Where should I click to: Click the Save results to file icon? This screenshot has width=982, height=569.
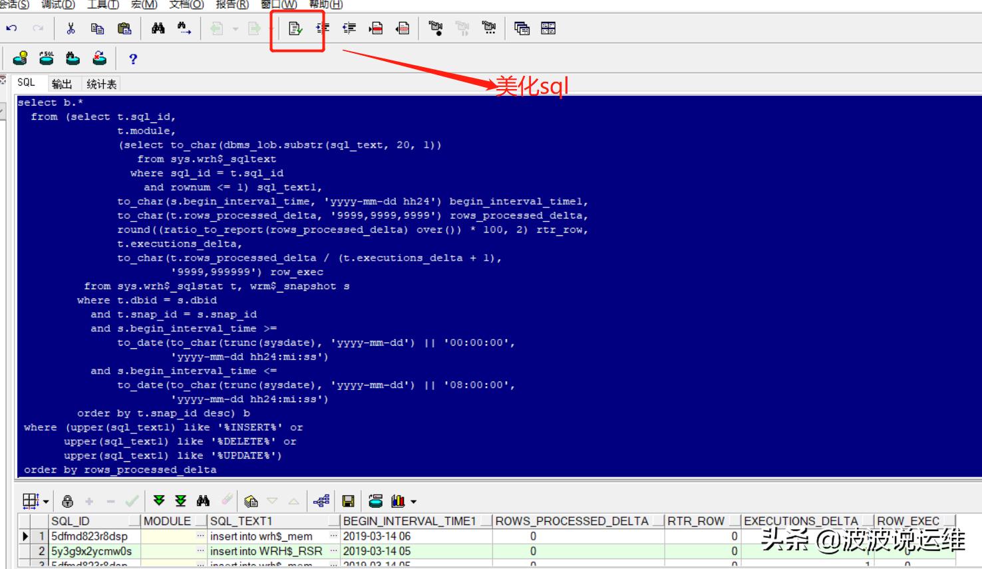(x=348, y=503)
